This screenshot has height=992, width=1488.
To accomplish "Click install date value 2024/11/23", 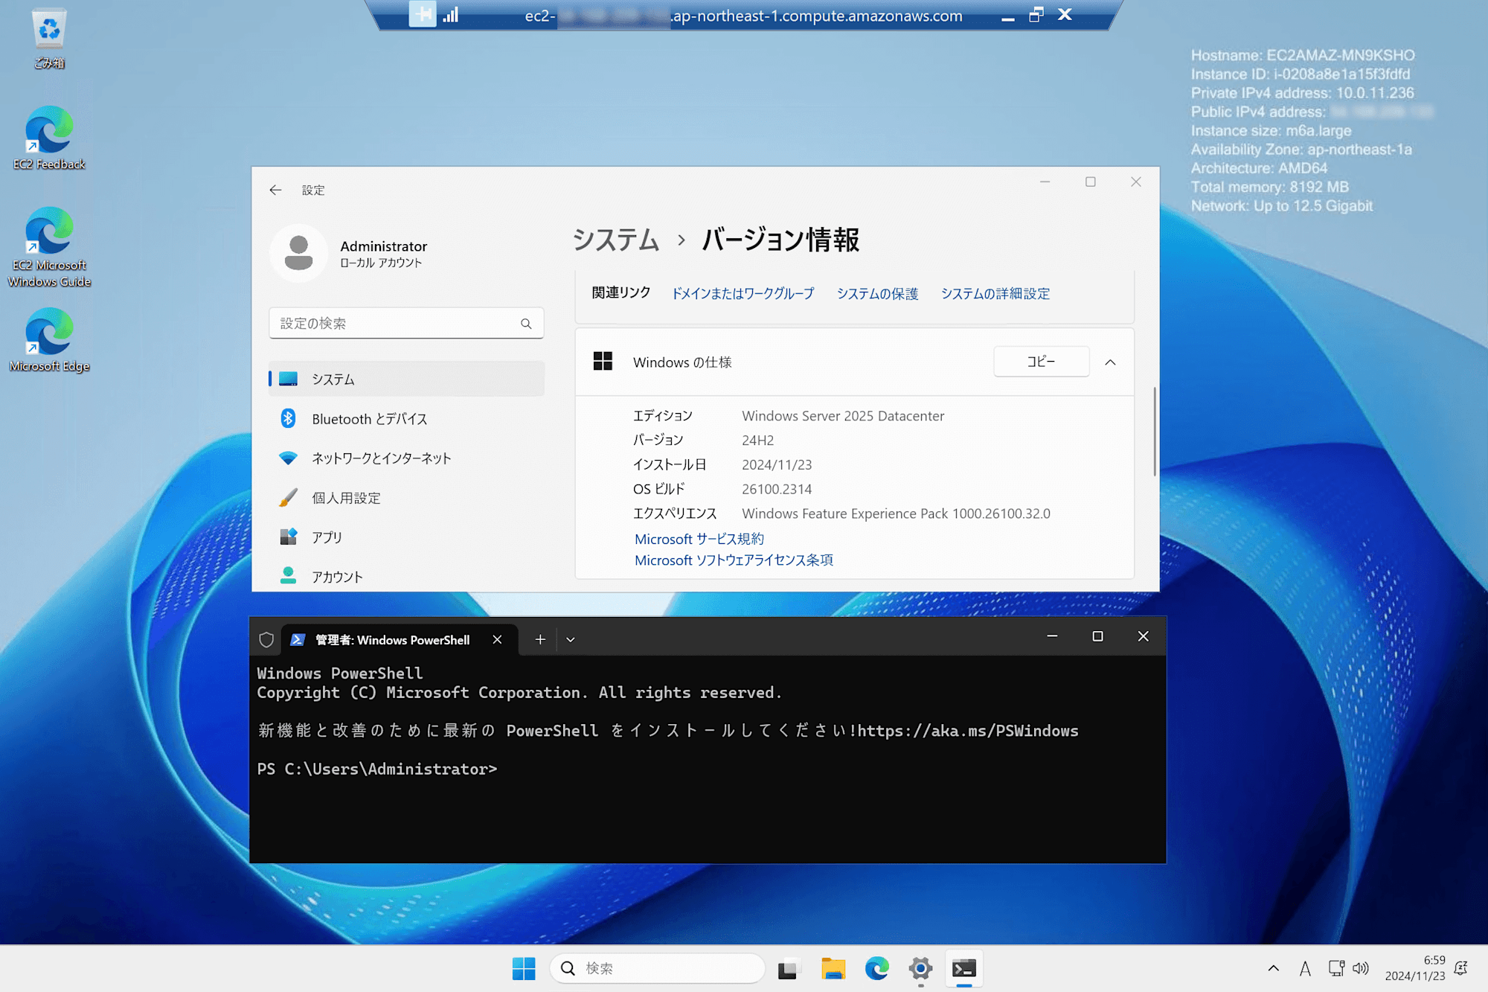I will pyautogui.click(x=777, y=464).
